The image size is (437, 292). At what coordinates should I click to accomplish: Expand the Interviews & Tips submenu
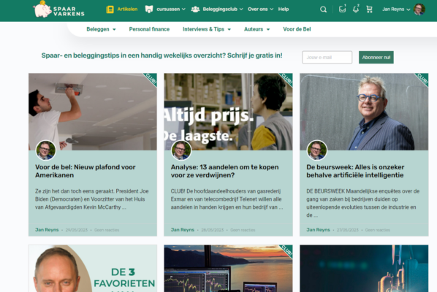click(x=229, y=29)
